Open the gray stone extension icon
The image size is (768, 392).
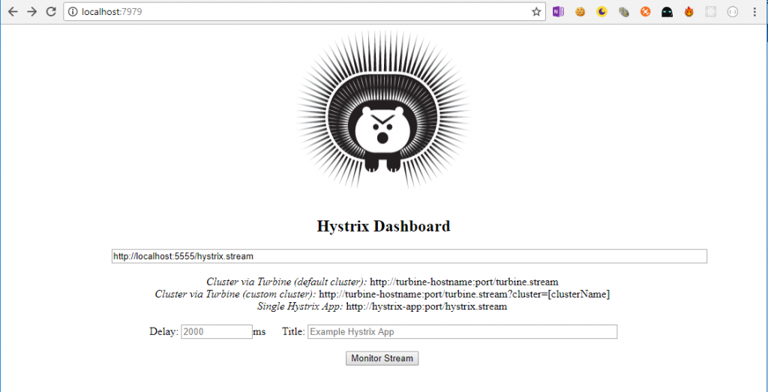[x=623, y=12]
